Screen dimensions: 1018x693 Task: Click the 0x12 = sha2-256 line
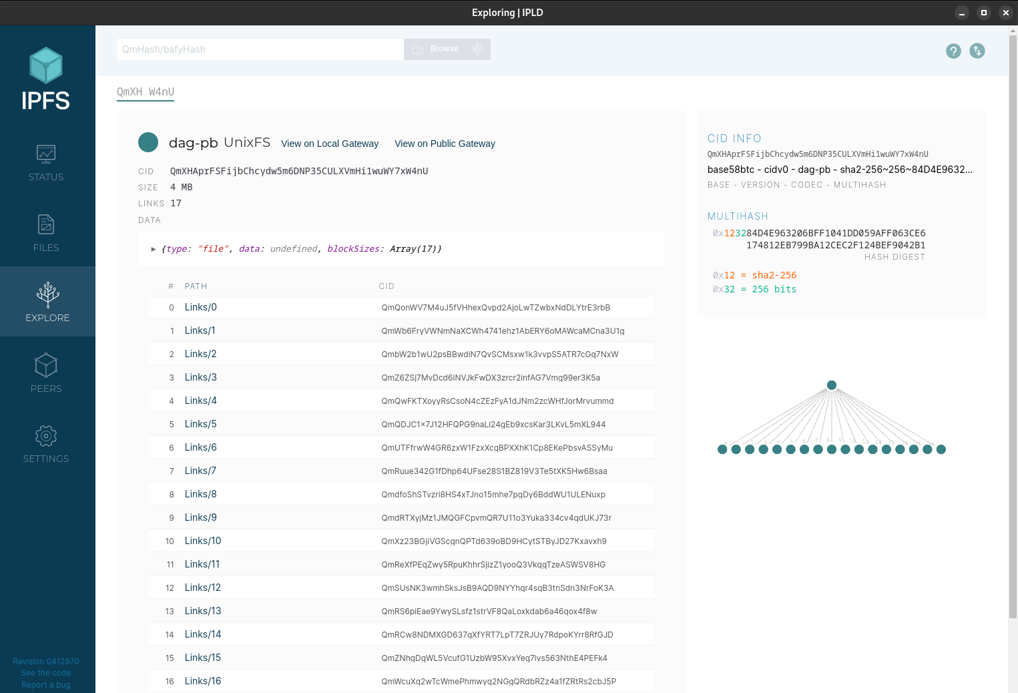pyautogui.click(x=754, y=275)
